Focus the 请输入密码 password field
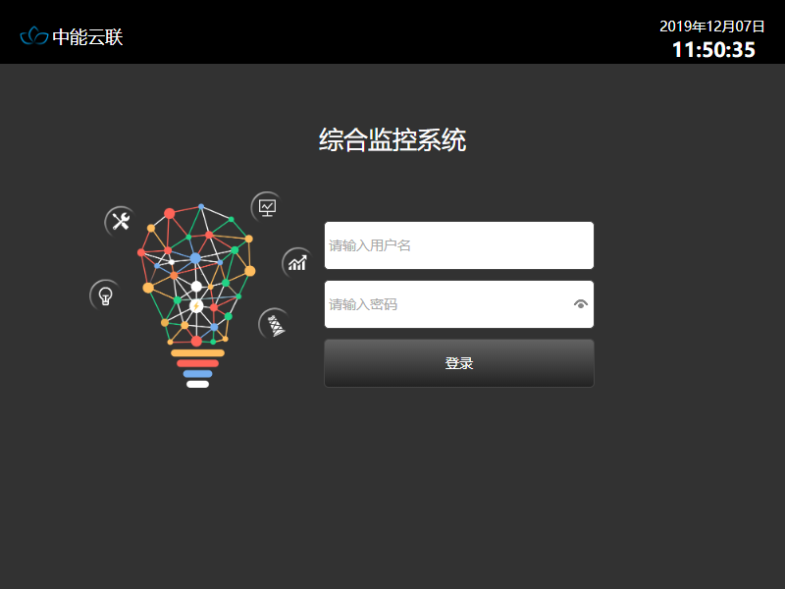The image size is (785, 589). [x=459, y=304]
